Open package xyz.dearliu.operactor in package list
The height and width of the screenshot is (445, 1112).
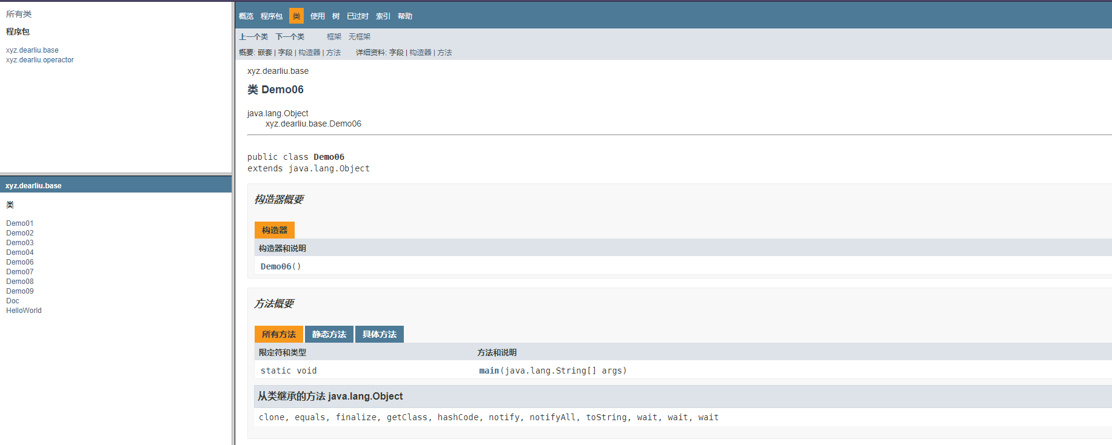(x=40, y=60)
